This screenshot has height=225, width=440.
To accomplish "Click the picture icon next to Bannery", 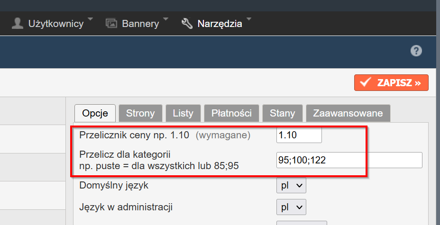I will pos(111,23).
